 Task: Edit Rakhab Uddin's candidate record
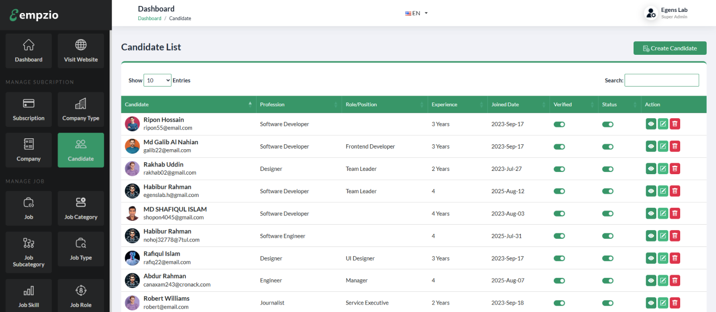663,169
